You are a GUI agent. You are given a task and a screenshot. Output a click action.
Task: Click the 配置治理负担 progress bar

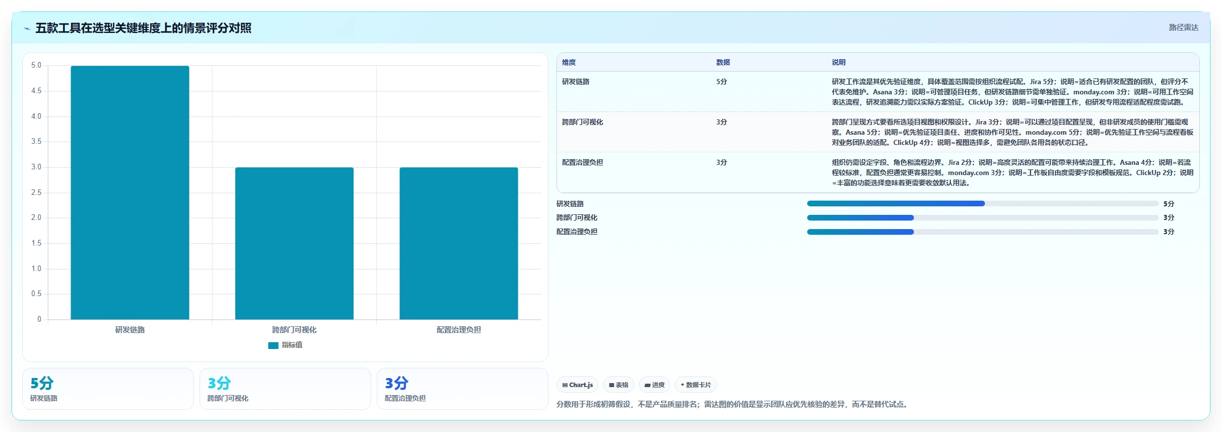(983, 232)
